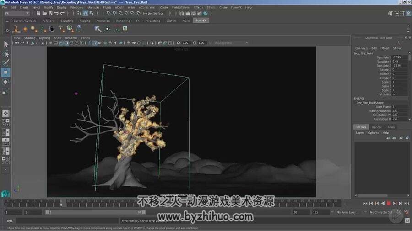
Task: Open the sRGB gamma color space dropdown
Action: [x=231, y=43]
